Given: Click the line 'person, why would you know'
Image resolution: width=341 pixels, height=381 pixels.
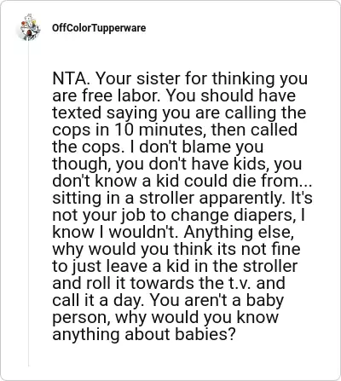Looking at the screenshot, I should (x=165, y=317).
